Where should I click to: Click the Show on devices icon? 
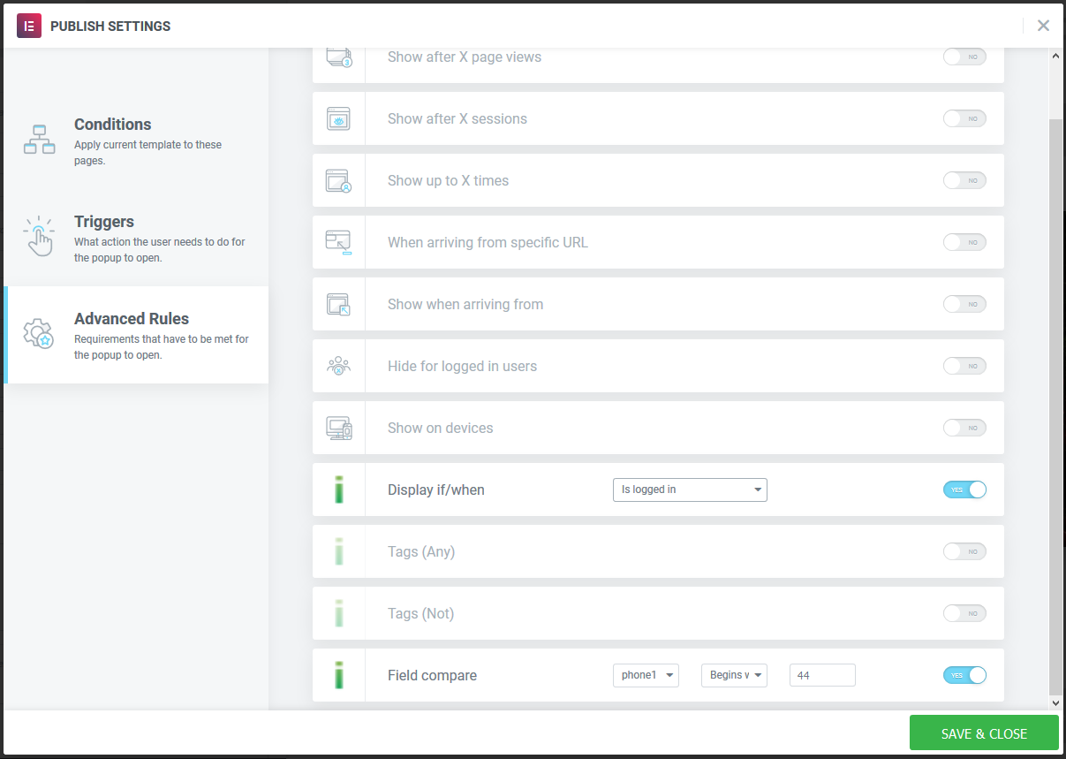[x=338, y=428]
